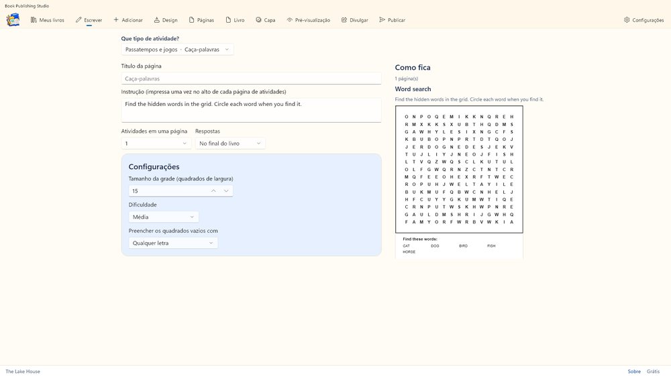This screenshot has width=671, height=377.
Task: Click the Instrução text area
Action: (251, 110)
